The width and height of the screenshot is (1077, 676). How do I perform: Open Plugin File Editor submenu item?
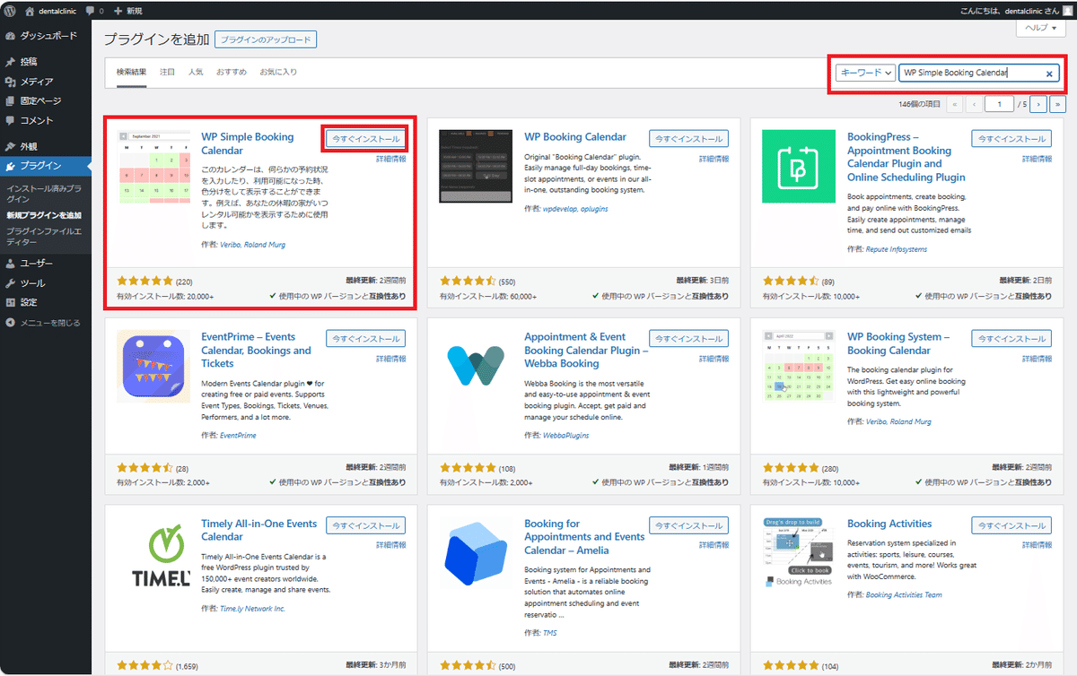pos(46,237)
